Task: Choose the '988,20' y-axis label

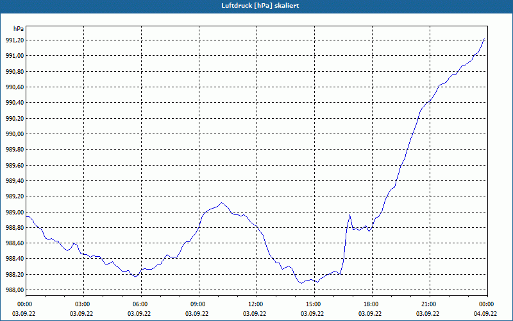Action: pyautogui.click(x=15, y=275)
